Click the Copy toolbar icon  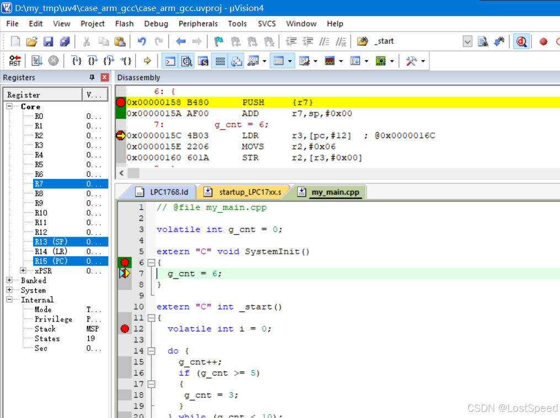(x=104, y=41)
